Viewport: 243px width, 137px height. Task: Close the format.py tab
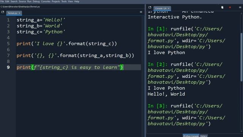(19, 13)
